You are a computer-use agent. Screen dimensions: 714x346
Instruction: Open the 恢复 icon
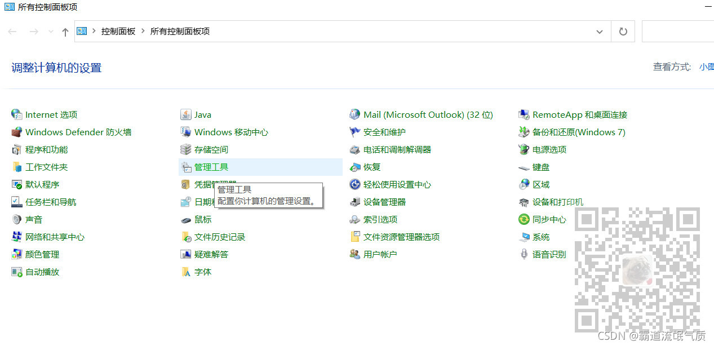click(354, 167)
